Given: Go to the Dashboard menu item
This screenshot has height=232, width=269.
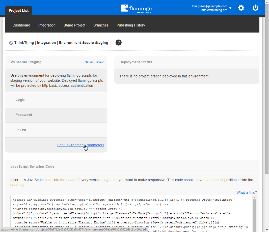Looking at the screenshot, I should 21,25.
